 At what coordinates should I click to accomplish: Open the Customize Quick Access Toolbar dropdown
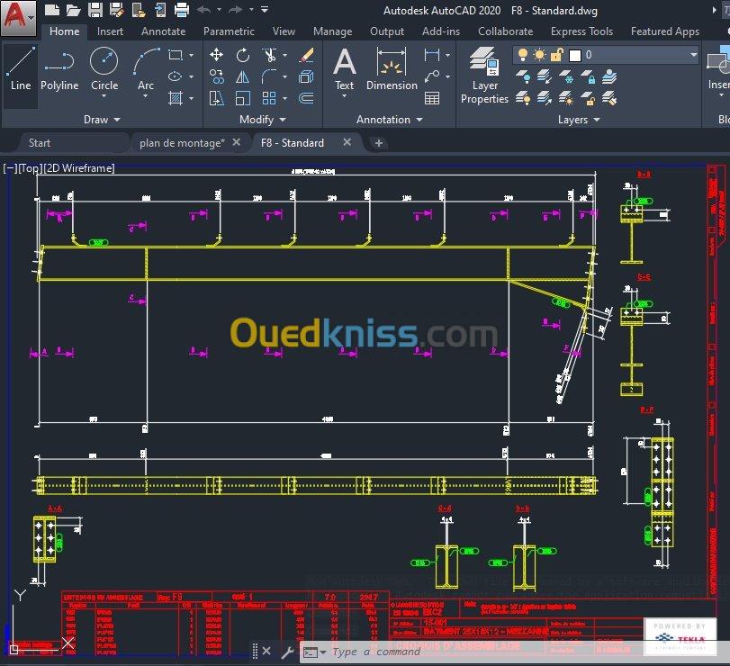(x=265, y=10)
